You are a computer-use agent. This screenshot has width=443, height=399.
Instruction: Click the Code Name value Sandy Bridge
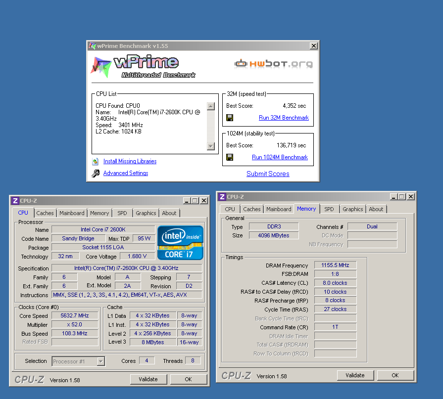click(x=78, y=238)
